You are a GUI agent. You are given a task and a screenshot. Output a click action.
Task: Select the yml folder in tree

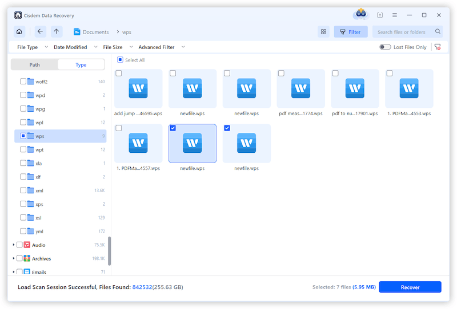(x=61, y=231)
